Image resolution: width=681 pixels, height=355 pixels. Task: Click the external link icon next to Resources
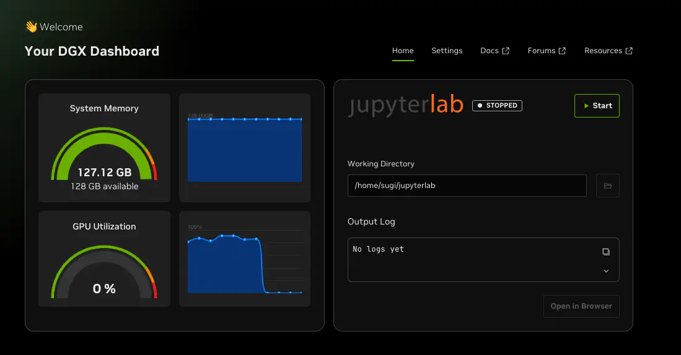(x=629, y=51)
